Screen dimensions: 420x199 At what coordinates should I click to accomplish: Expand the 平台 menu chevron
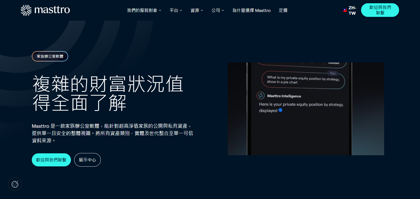point(181,10)
